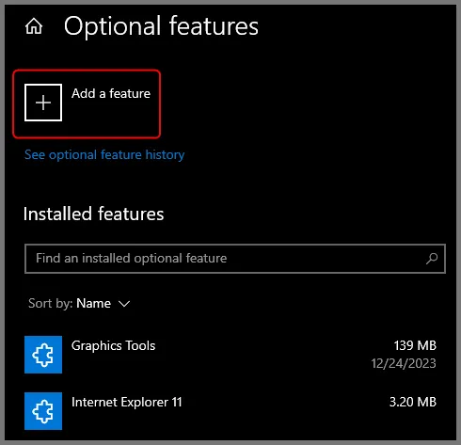The height and width of the screenshot is (445, 461).
Task: Select the Internet Explorer 11 puzzle icon
Action: pos(43,411)
